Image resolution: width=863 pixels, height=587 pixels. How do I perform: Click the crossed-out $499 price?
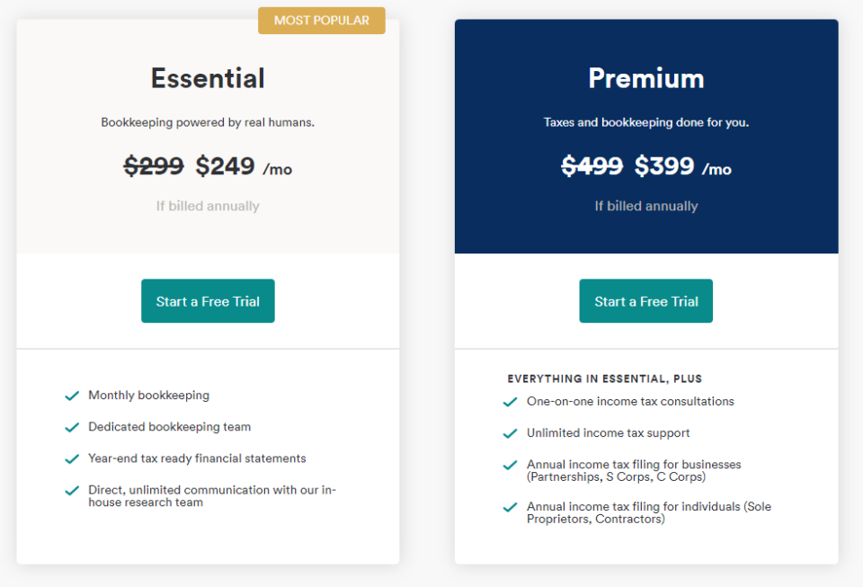coord(592,166)
